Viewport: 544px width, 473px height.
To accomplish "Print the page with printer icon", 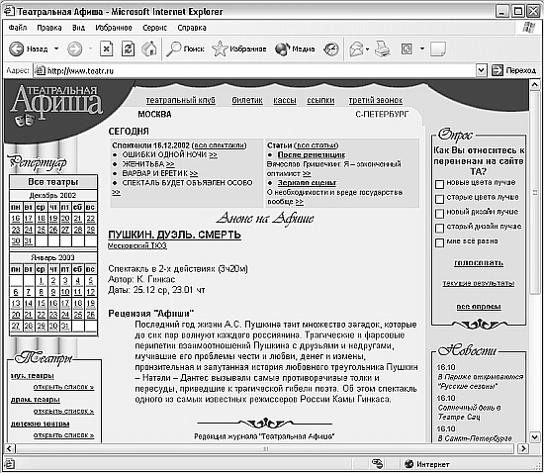I will [x=383, y=48].
